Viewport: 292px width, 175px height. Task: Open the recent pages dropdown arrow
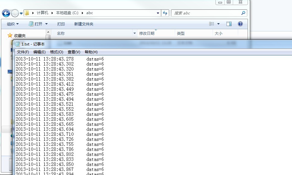(21, 13)
